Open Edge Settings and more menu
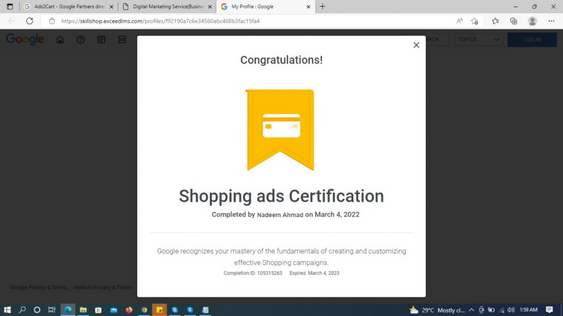This screenshot has width=563, height=316. (551, 21)
